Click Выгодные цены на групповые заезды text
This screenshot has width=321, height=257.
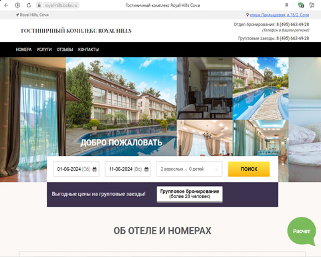tap(99, 194)
